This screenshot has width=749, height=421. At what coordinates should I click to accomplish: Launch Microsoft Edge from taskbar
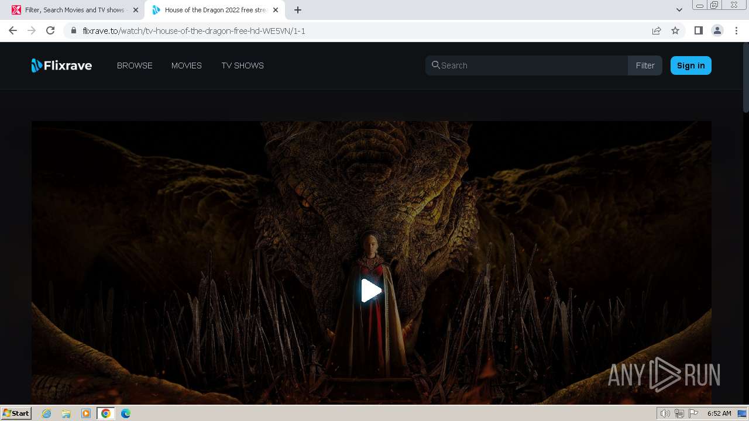tap(126, 413)
